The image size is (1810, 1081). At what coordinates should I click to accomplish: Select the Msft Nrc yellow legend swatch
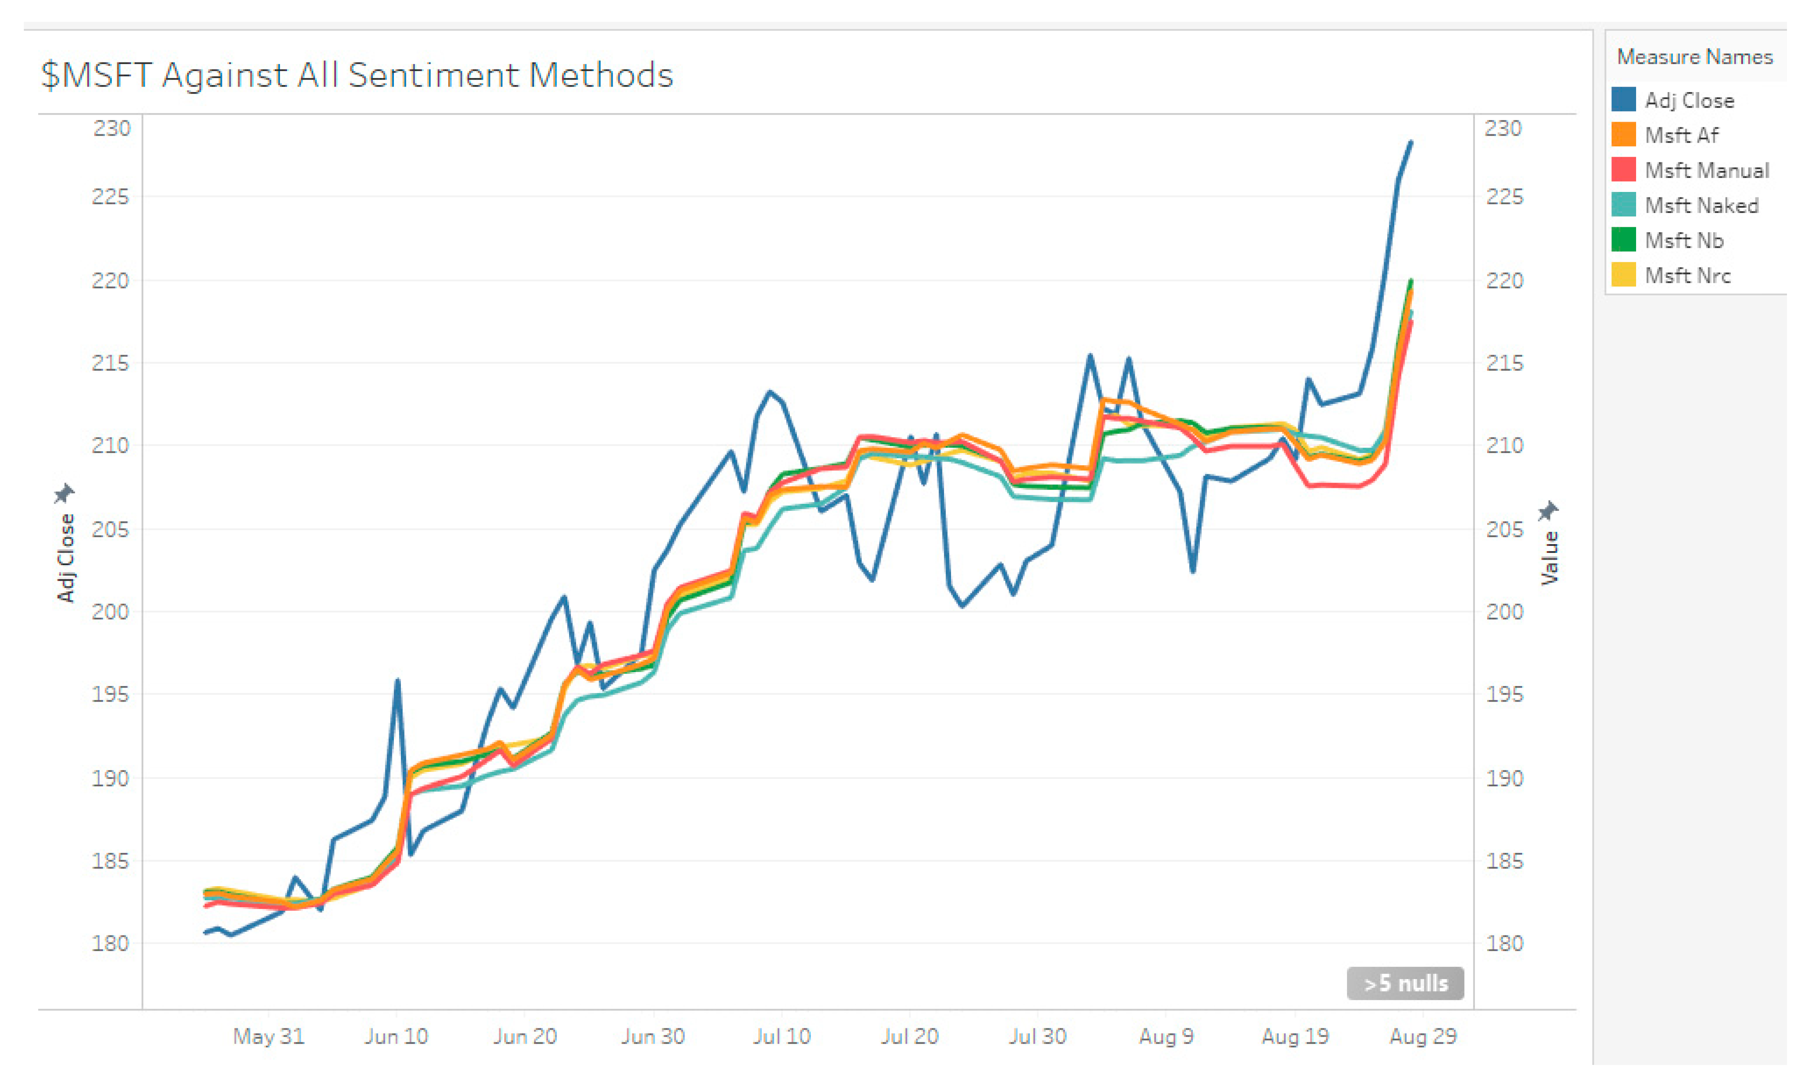point(1623,275)
